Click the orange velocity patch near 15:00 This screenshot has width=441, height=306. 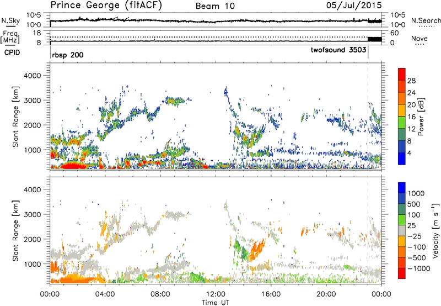[257, 249]
